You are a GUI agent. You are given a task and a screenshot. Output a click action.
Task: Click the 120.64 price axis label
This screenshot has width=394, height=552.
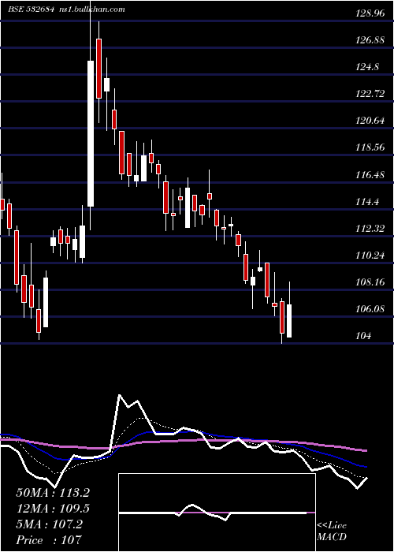370,121
